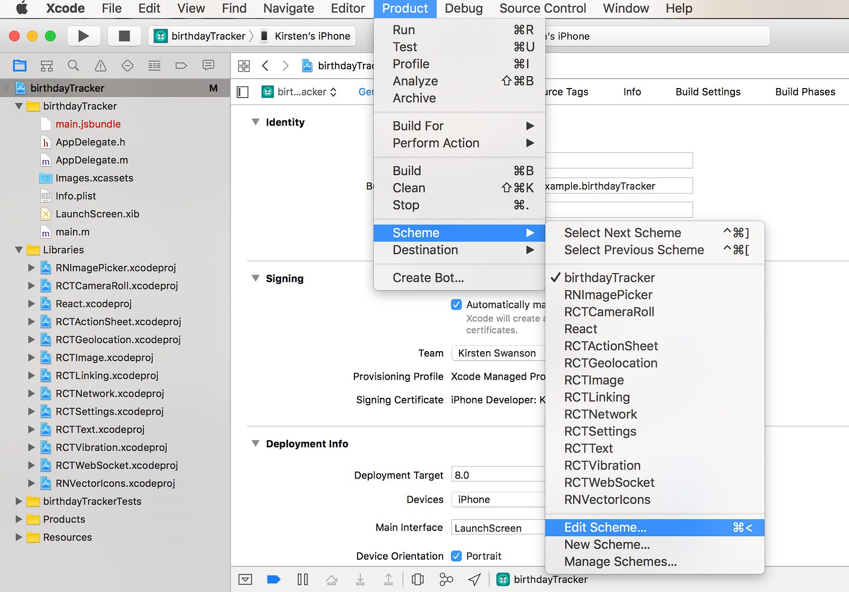Toggle the Automatically manage signing checkbox
The image size is (849, 592).
[456, 304]
